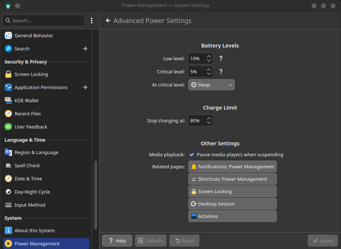The image size is (341, 249).
Task: Open KDE Wallet from the sidebar
Action: (26, 100)
